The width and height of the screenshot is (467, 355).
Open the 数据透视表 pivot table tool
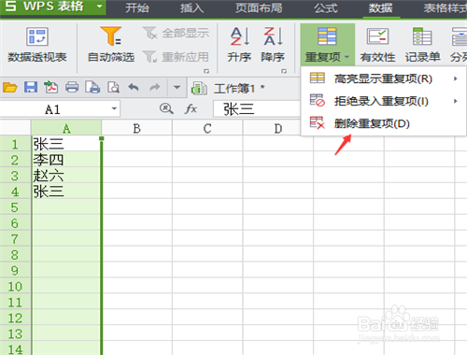37,45
